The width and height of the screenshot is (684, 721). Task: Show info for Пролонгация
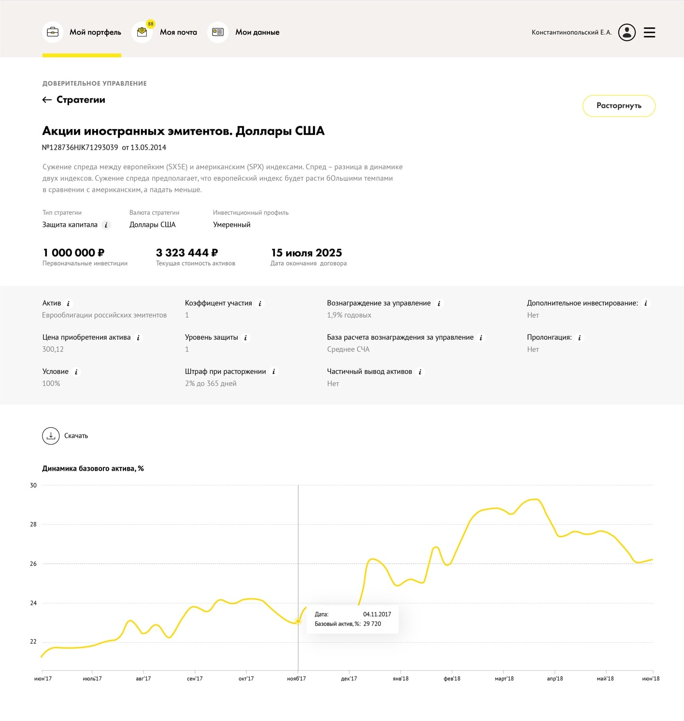(580, 338)
